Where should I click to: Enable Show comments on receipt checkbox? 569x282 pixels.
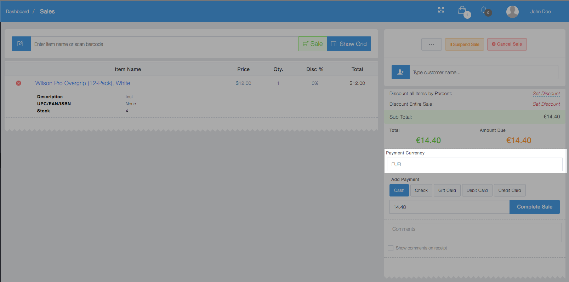click(x=391, y=248)
